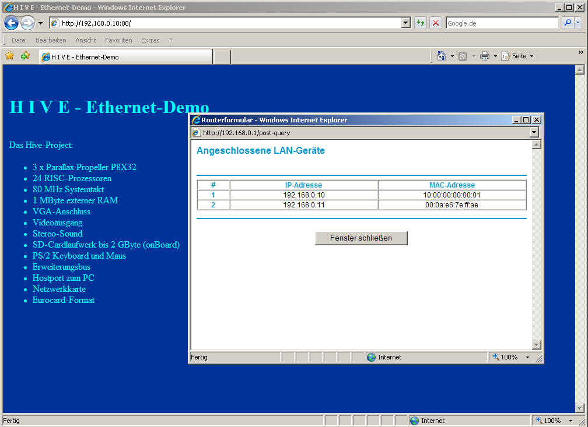The image size is (588, 427).
Task: Click the search magnifier button
Action: (x=567, y=23)
